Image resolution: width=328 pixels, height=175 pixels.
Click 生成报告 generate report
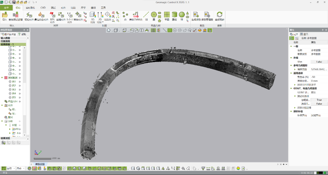coord(196,16)
